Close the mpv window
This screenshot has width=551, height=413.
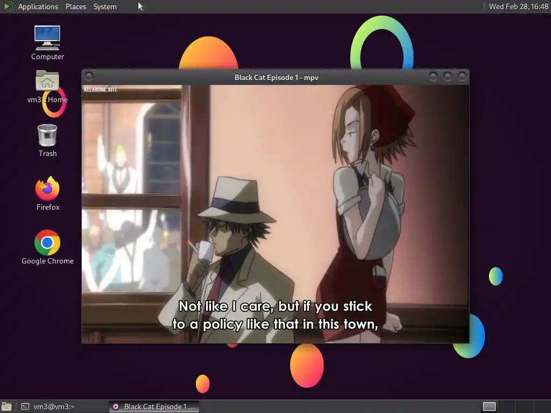tap(462, 76)
